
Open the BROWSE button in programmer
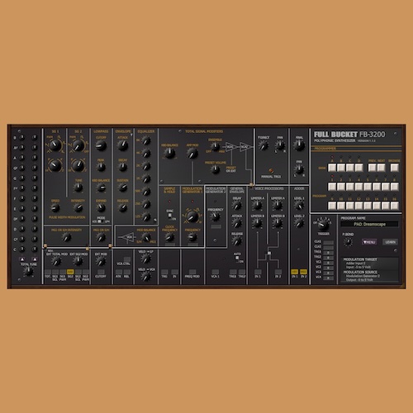(x=395, y=168)
